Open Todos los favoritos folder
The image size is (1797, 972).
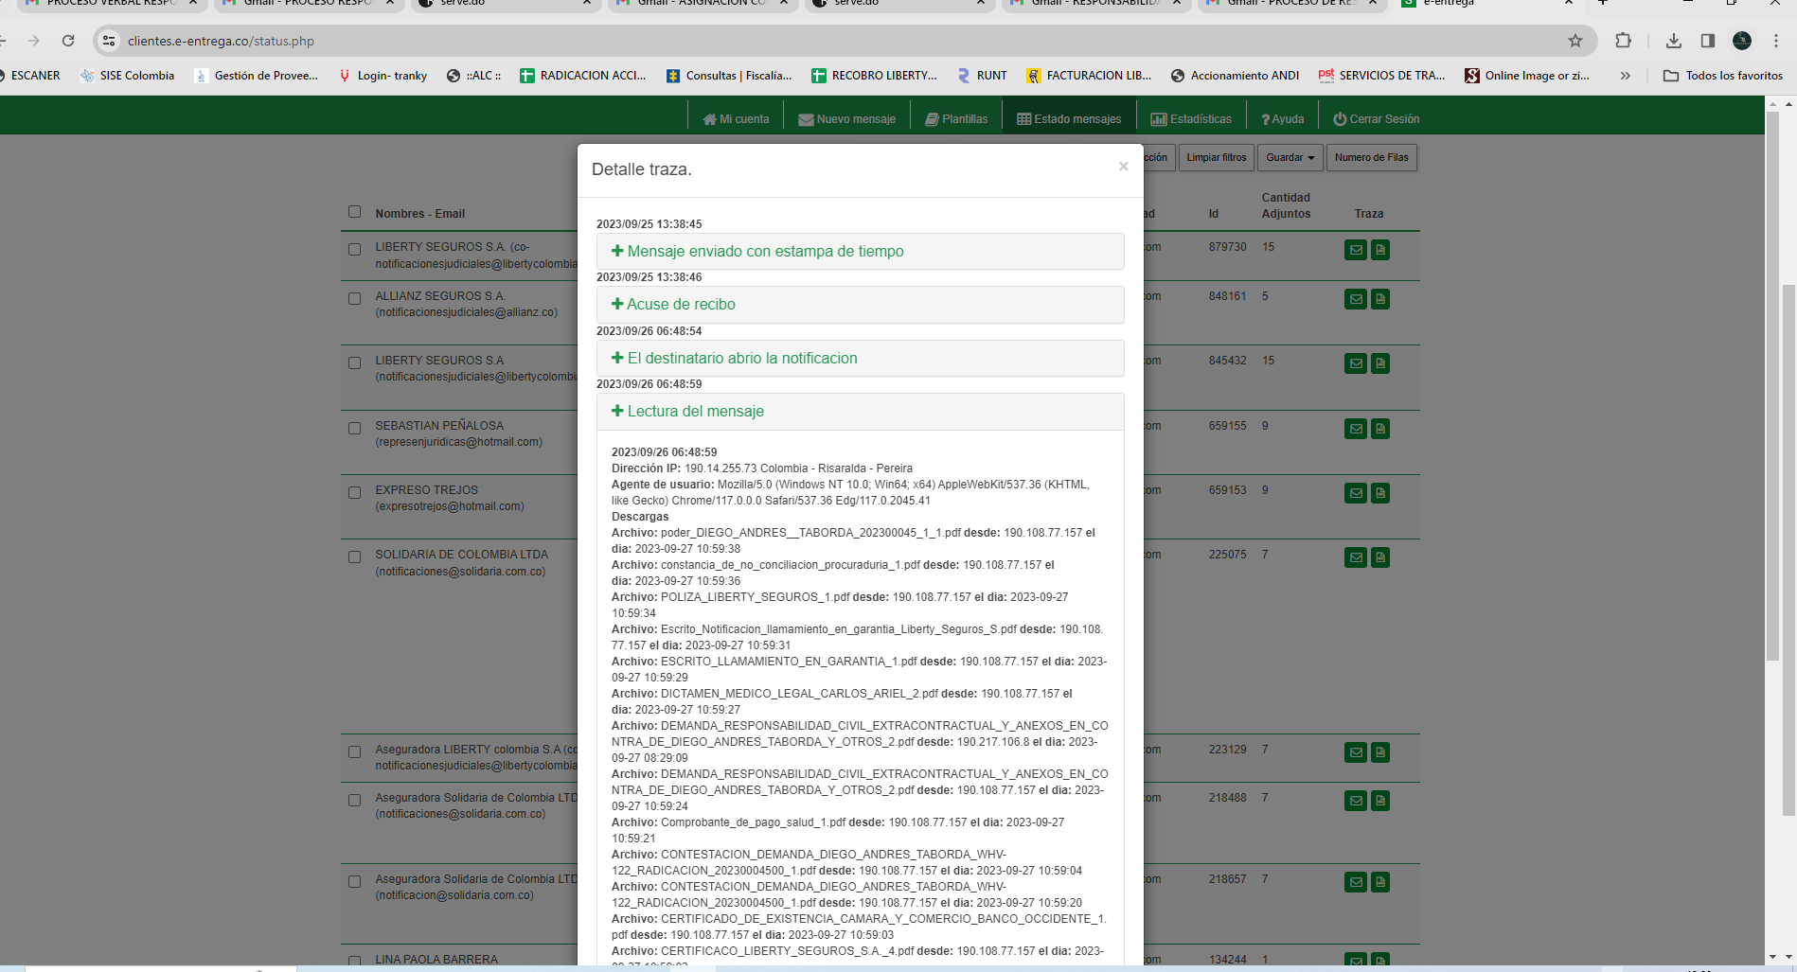pos(1722,76)
